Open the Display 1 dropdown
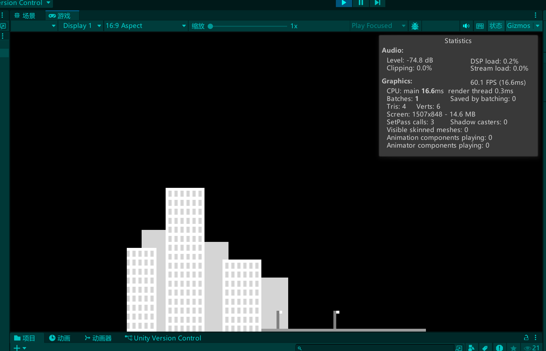This screenshot has height=351, width=546. (81, 26)
